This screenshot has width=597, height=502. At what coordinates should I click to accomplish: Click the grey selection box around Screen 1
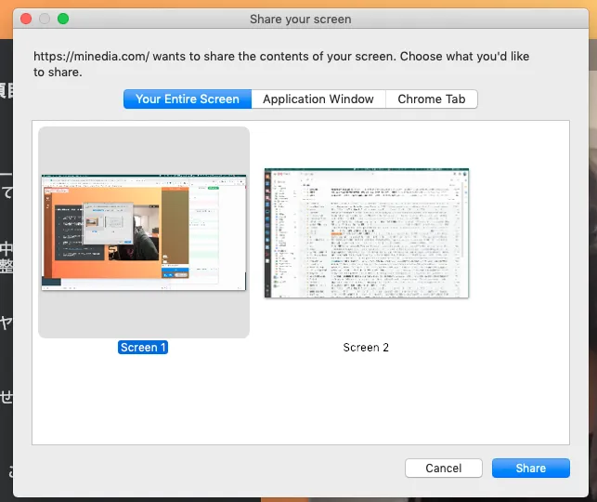[x=143, y=321]
